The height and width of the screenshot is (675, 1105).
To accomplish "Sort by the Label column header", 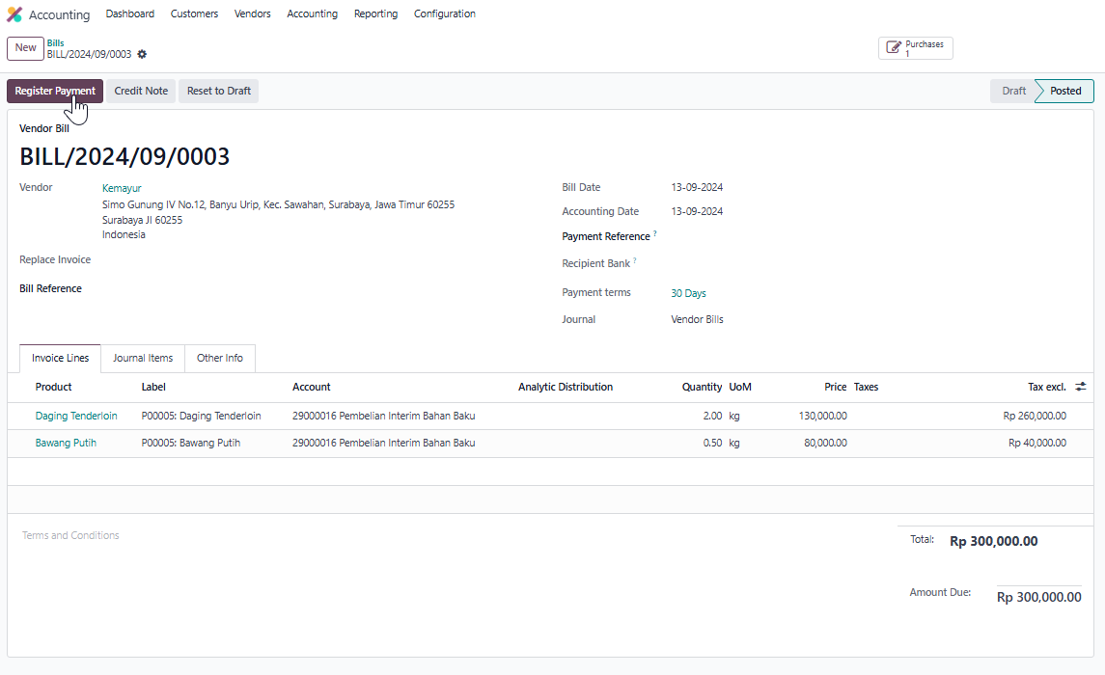I will (153, 387).
